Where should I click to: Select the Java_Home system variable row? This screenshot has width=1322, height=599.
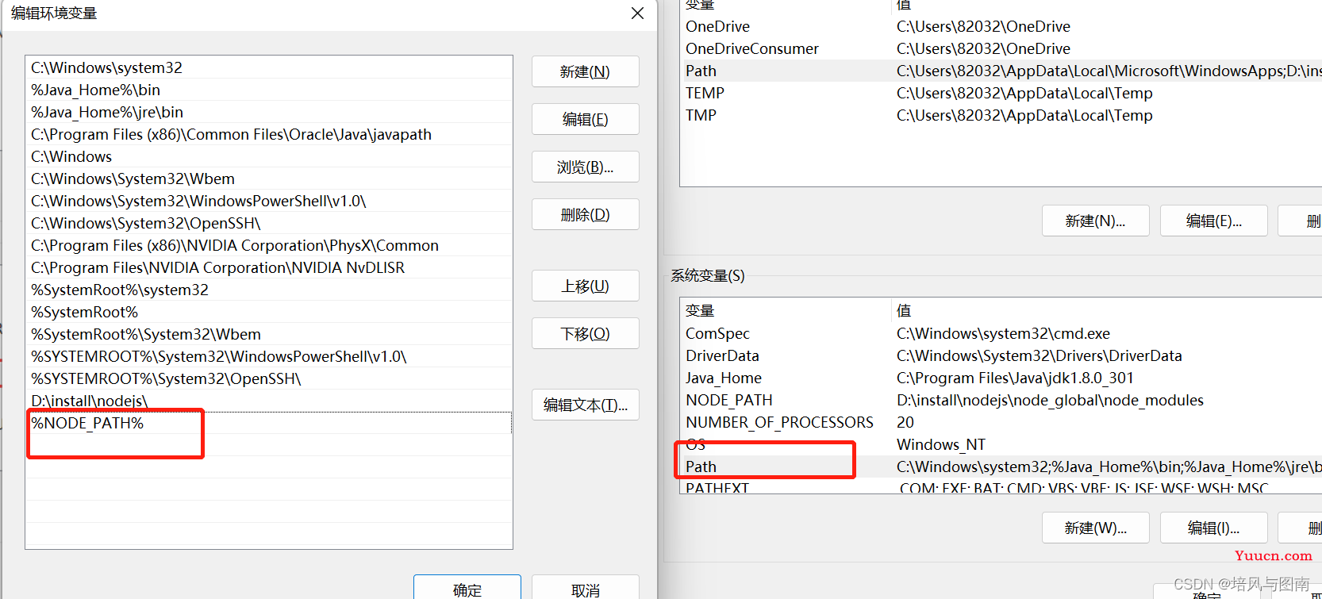point(1001,378)
